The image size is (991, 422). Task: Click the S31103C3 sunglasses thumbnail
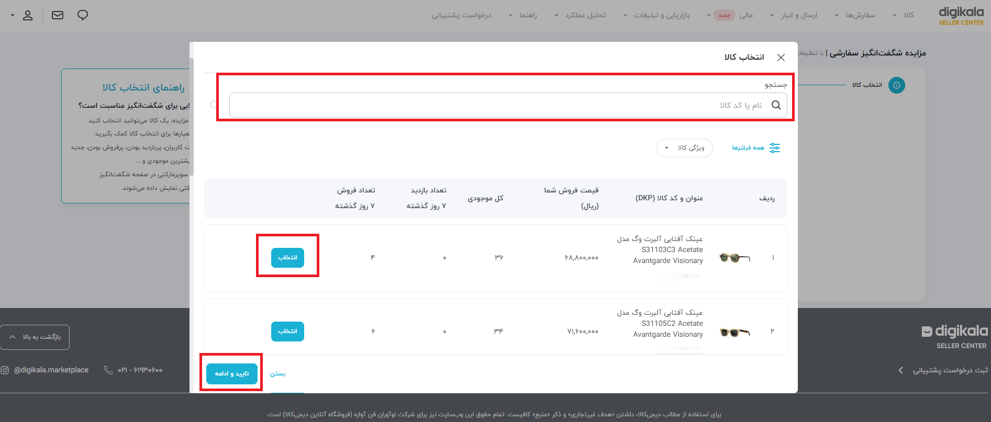point(735,257)
